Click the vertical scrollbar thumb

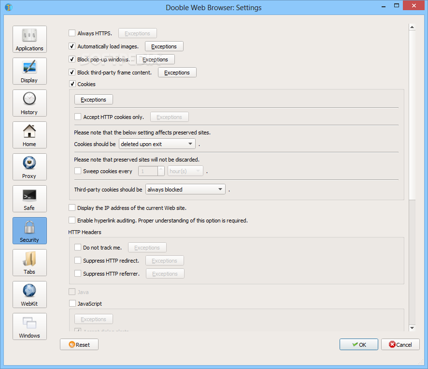click(x=412, y=115)
